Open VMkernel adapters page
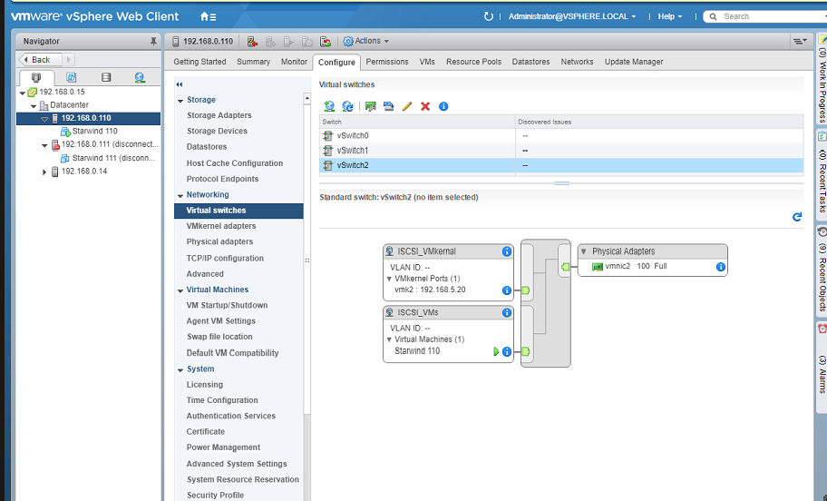Image resolution: width=827 pixels, height=501 pixels. 221,226
